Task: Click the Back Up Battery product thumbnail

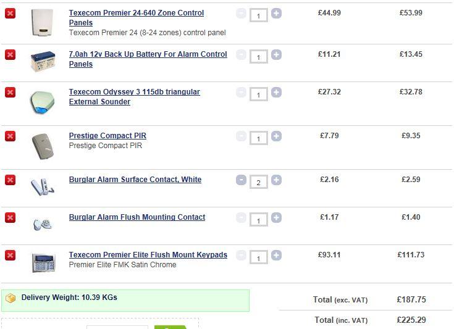Action: [43, 62]
